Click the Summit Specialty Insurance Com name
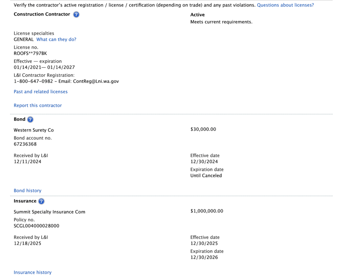The height and width of the screenshot is (275, 343). (x=50, y=212)
